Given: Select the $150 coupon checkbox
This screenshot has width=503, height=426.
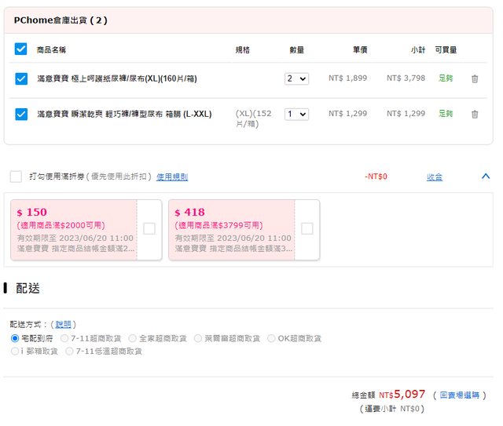Looking at the screenshot, I should point(149,228).
